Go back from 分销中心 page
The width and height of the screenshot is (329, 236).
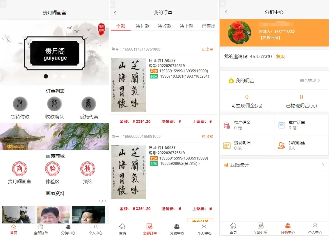(226, 12)
